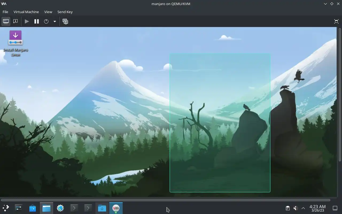Open the Send Key menu
Viewport: 342px width, 214px height.
click(x=65, y=12)
